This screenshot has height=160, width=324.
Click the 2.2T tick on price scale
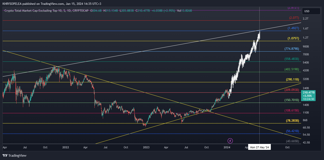click(305, 19)
